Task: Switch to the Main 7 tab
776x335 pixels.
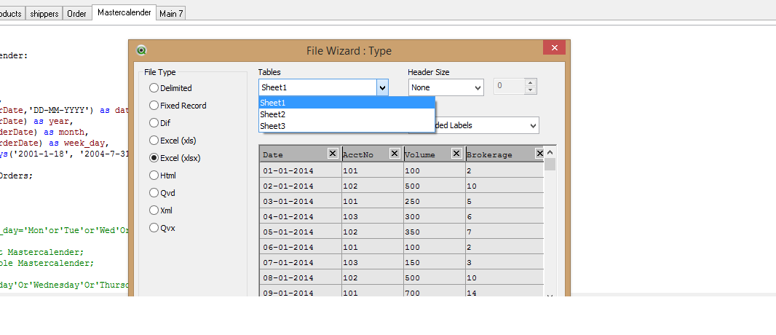Action: pyautogui.click(x=171, y=13)
